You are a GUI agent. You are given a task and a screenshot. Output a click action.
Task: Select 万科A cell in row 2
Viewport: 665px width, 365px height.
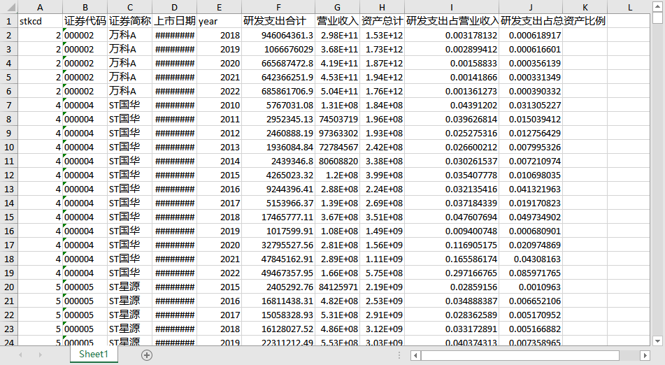[130, 35]
